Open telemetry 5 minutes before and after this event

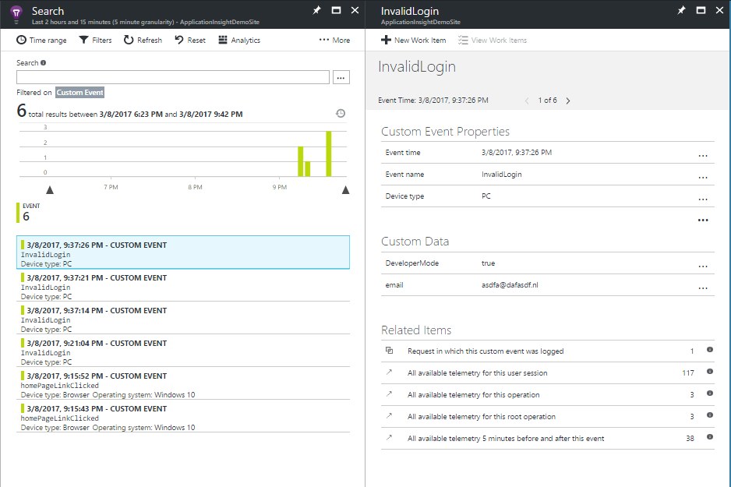tap(548, 439)
